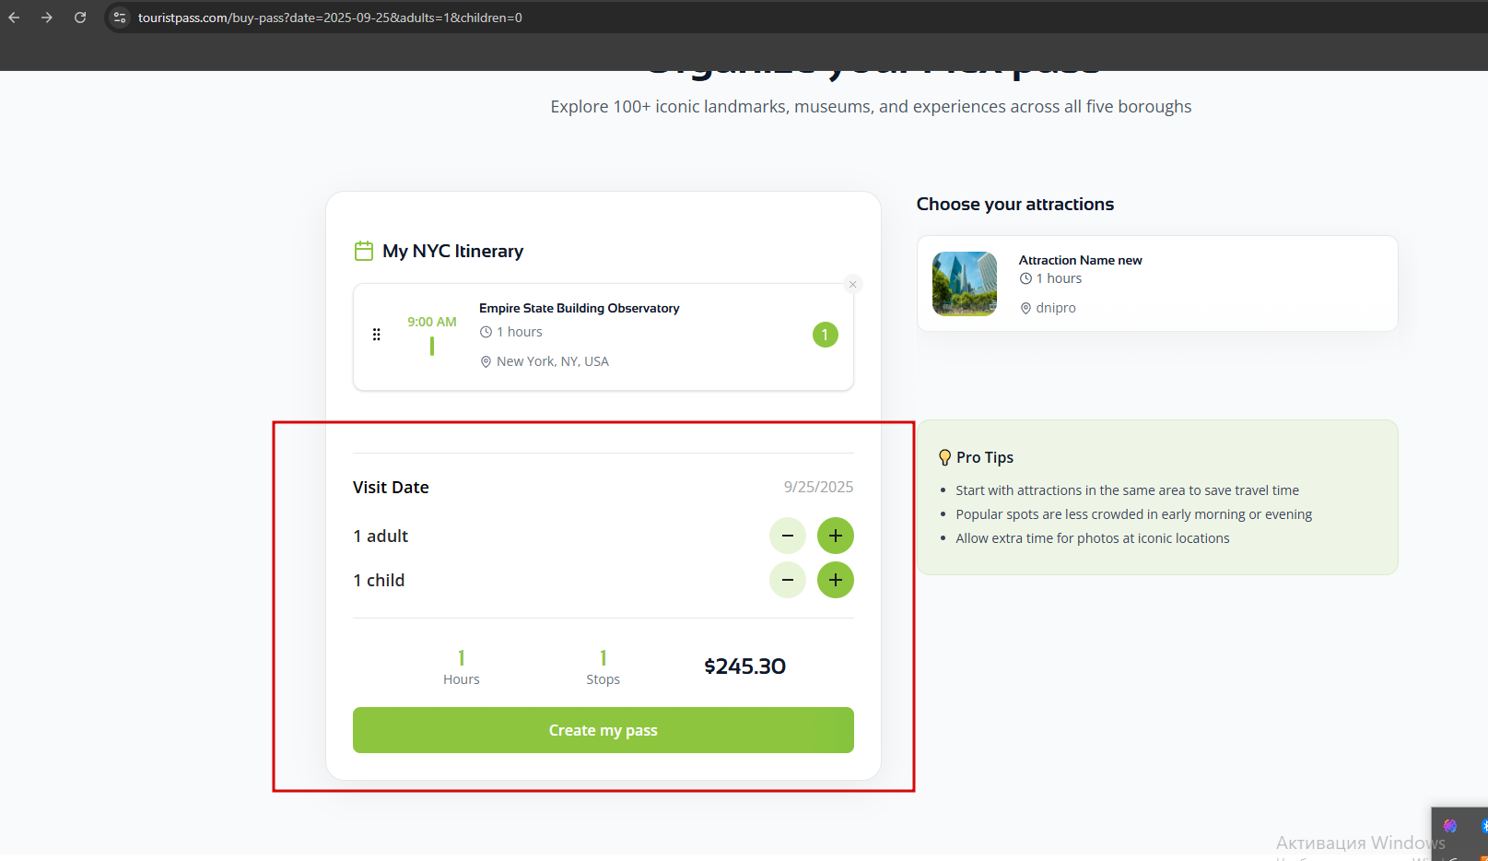Click the $245.30 total price

(x=744, y=666)
